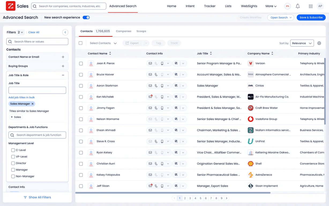Open the notifications bell
Image resolution: width=329 pixels, height=206 pixels.
(298, 6)
